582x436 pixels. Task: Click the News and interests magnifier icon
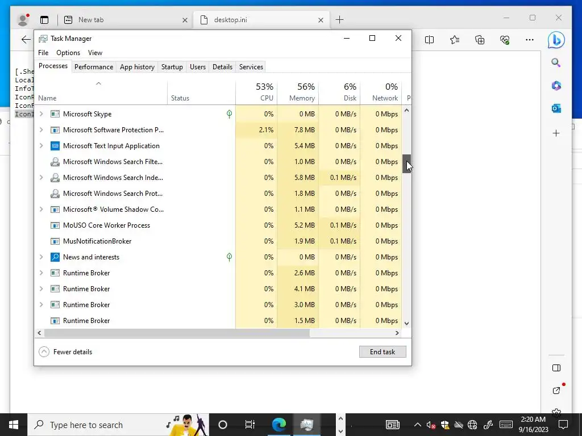pos(55,257)
